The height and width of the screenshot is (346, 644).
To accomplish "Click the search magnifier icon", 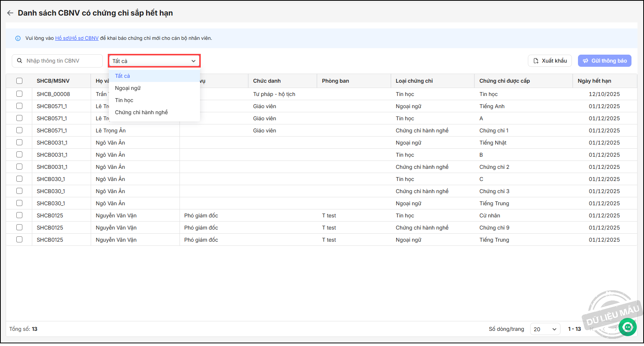I will pyautogui.click(x=20, y=61).
